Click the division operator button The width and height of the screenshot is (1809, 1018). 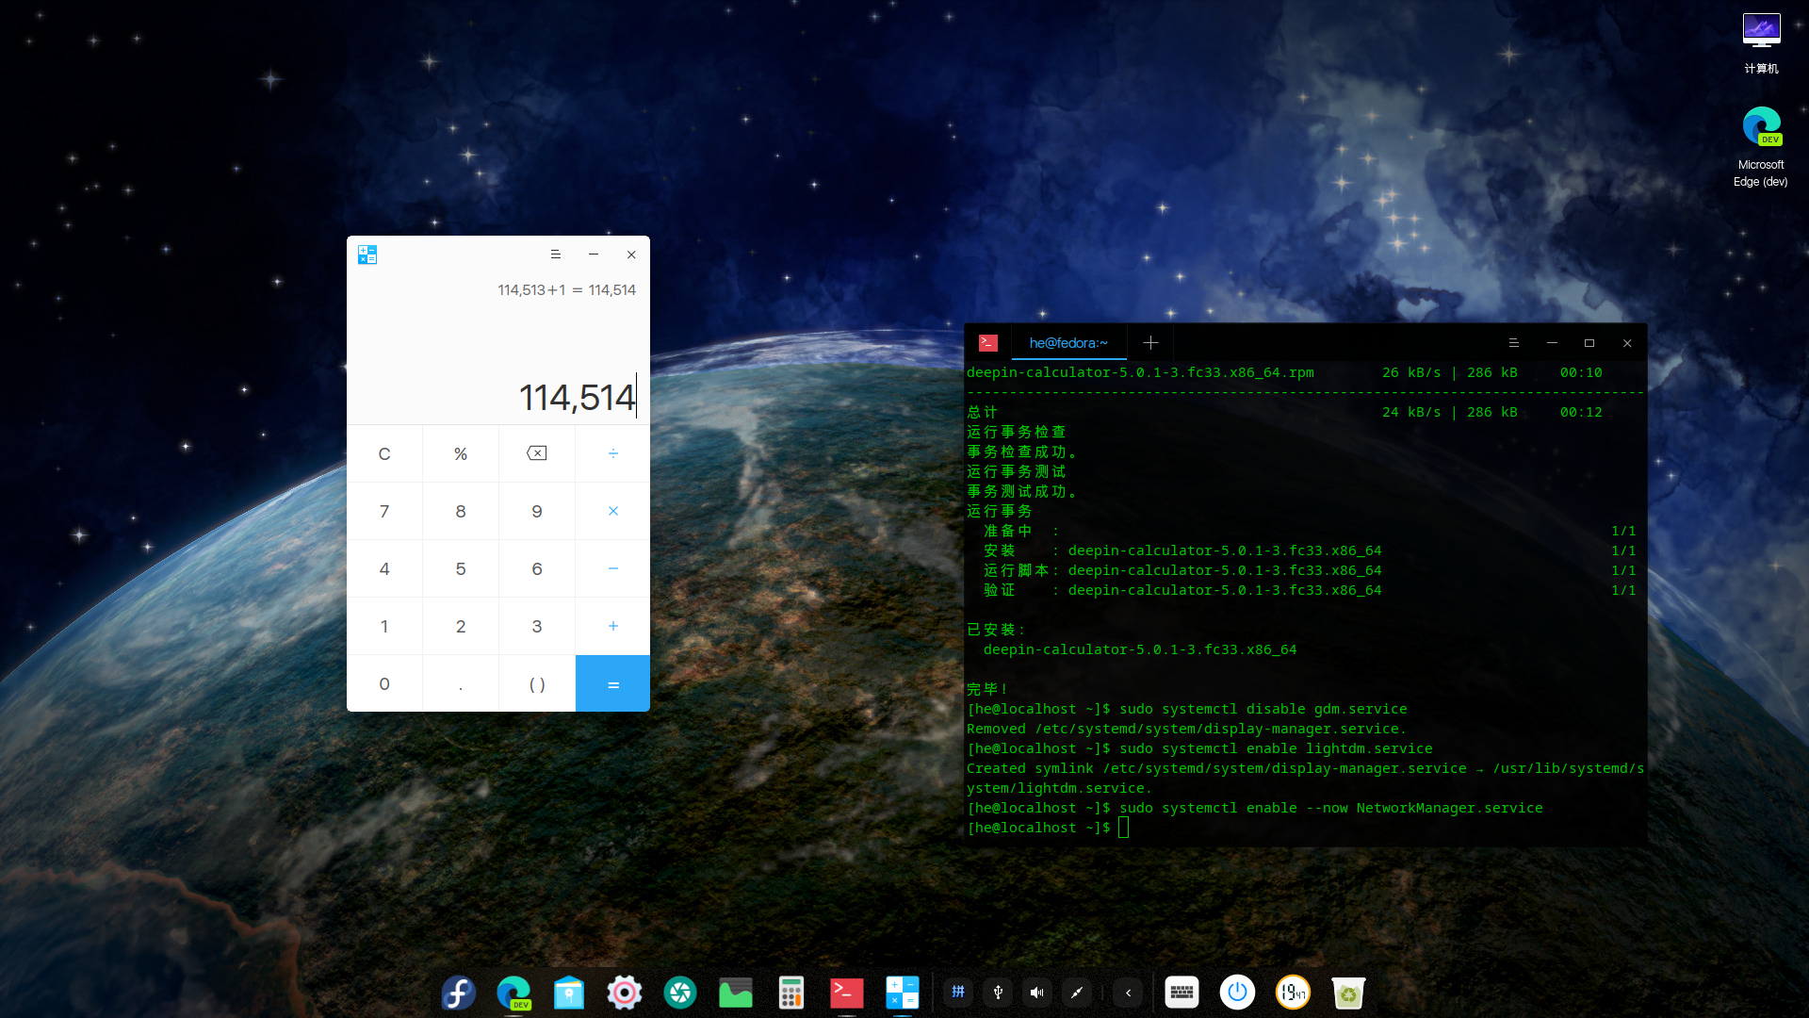(612, 453)
